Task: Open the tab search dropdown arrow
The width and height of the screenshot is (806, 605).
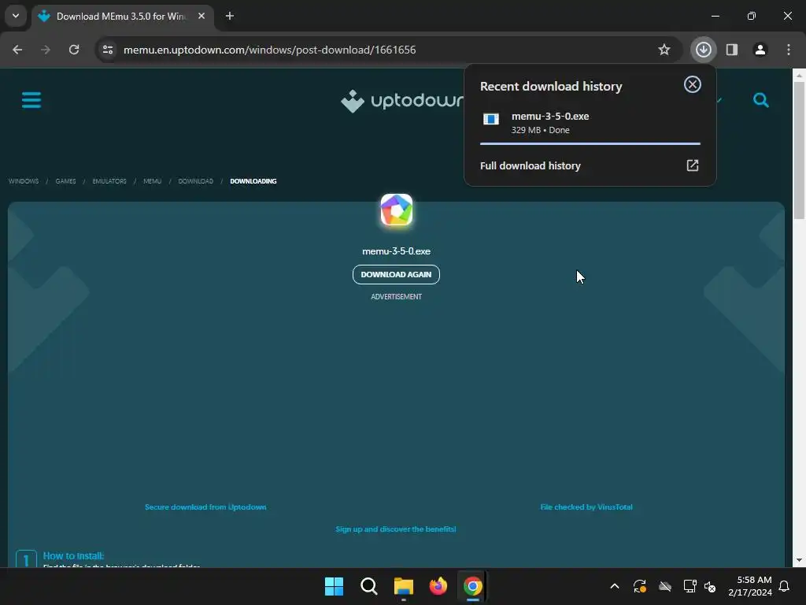Action: click(16, 16)
